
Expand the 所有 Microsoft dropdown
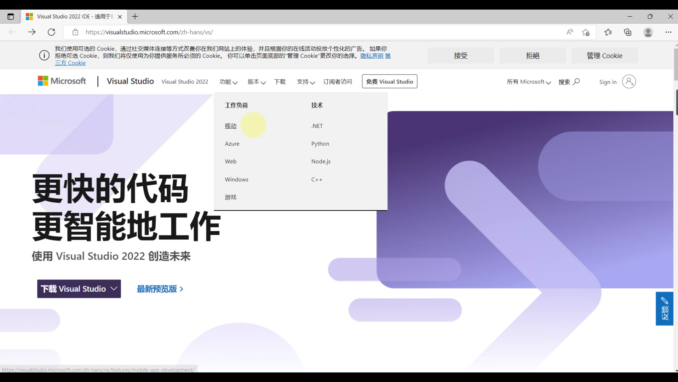coord(529,82)
